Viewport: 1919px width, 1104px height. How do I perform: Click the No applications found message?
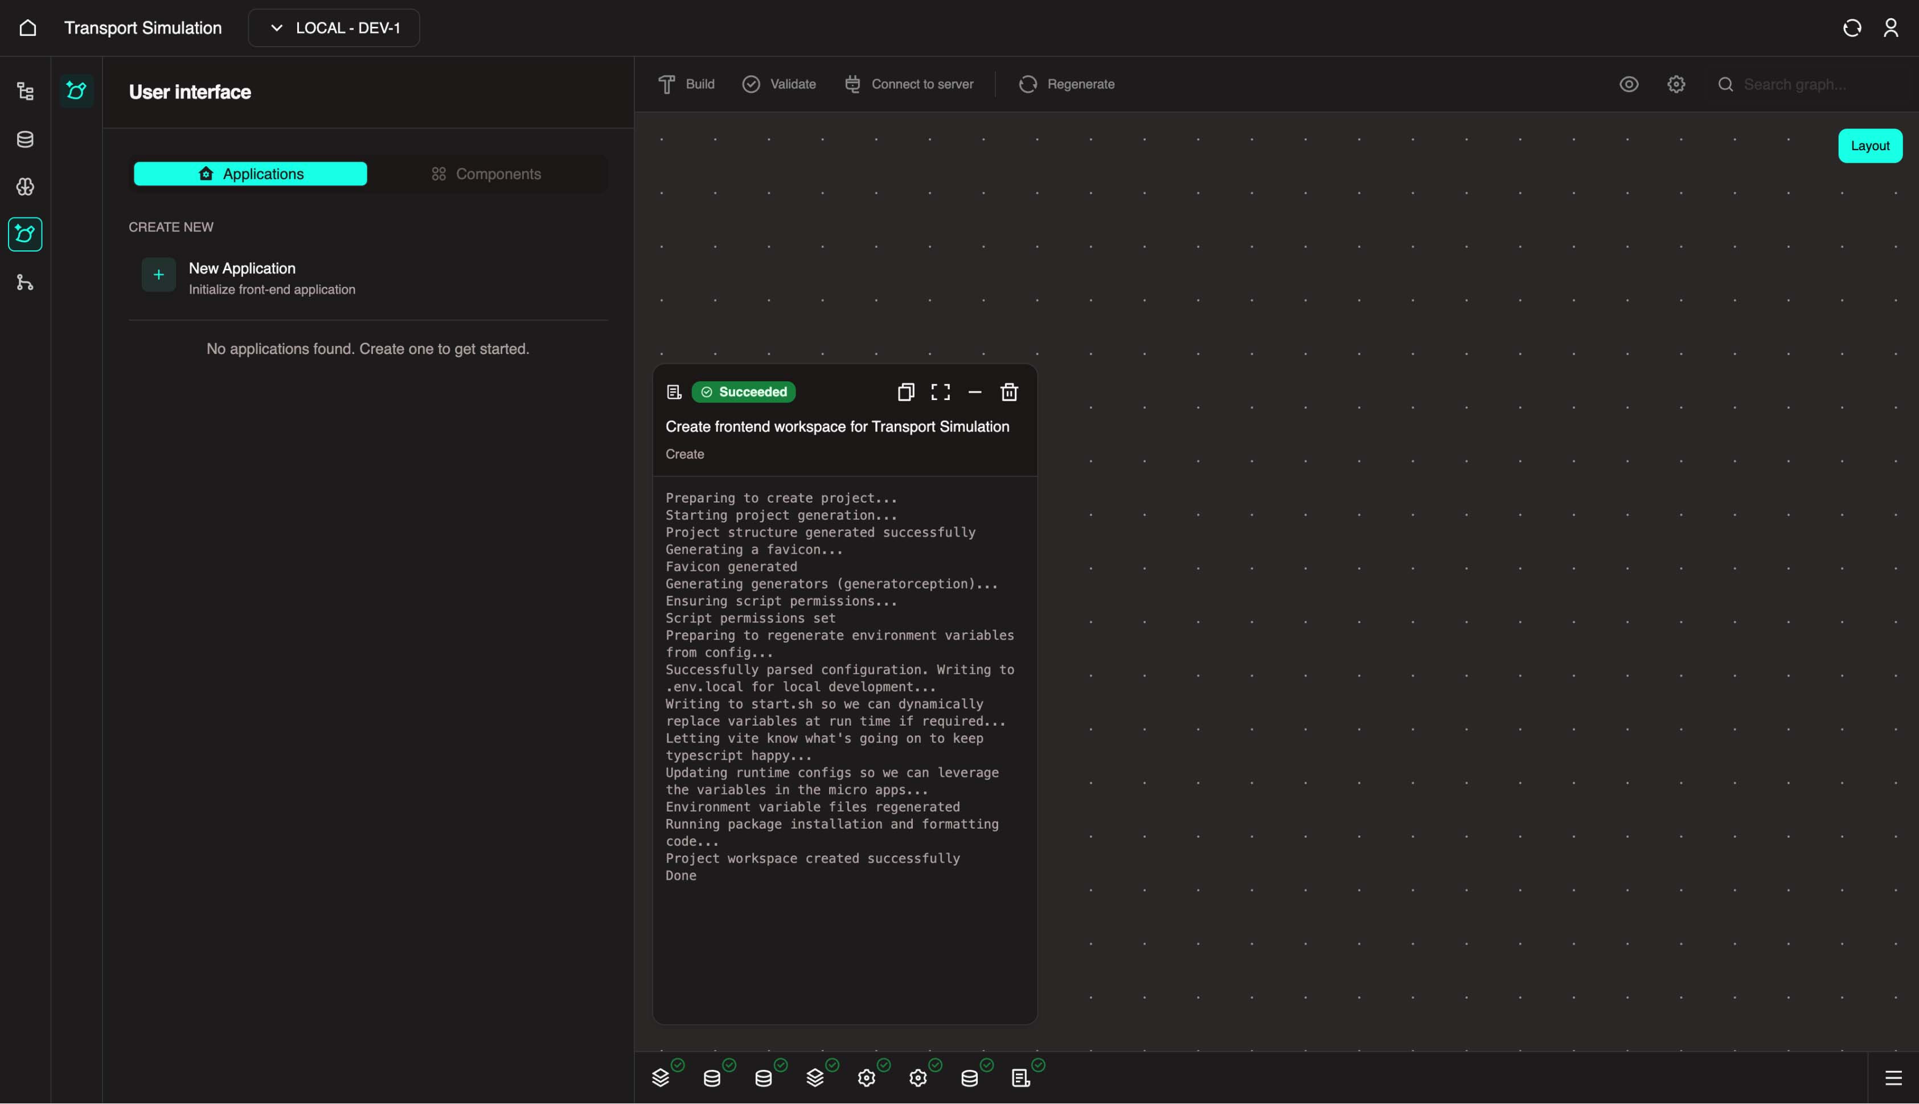(368, 349)
